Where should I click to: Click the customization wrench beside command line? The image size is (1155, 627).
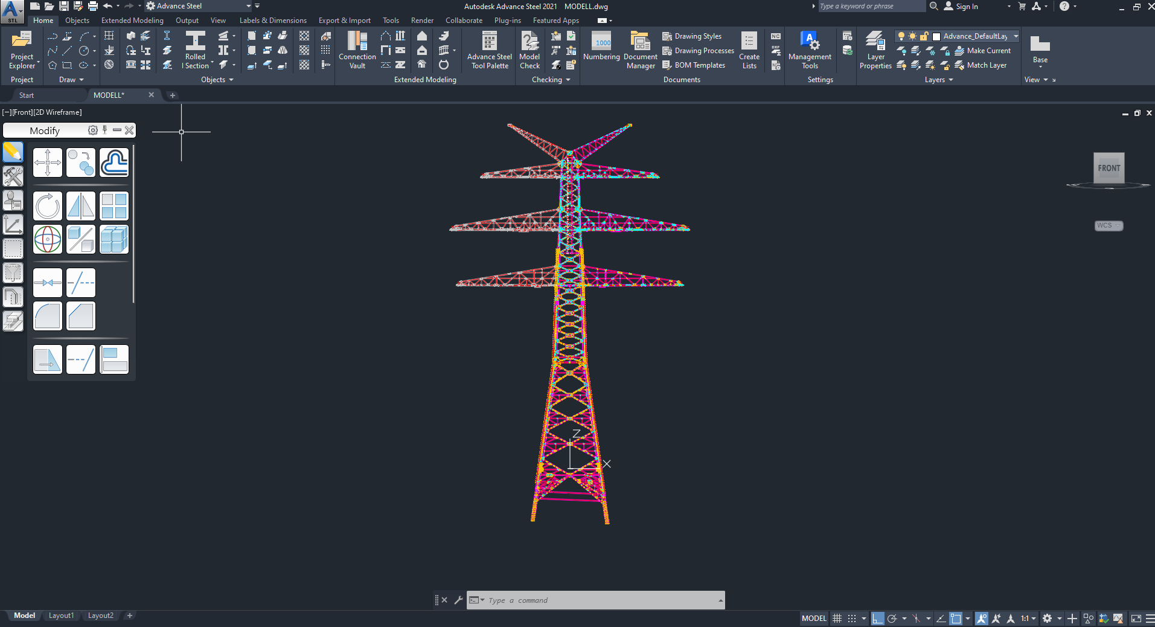pos(458,600)
